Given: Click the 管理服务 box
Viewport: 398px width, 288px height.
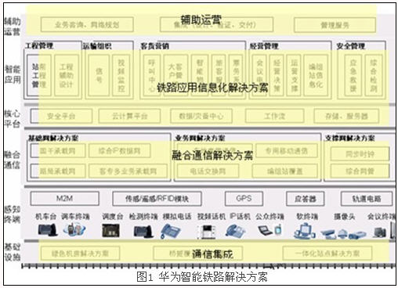Looking at the screenshot, I should click(x=335, y=25).
